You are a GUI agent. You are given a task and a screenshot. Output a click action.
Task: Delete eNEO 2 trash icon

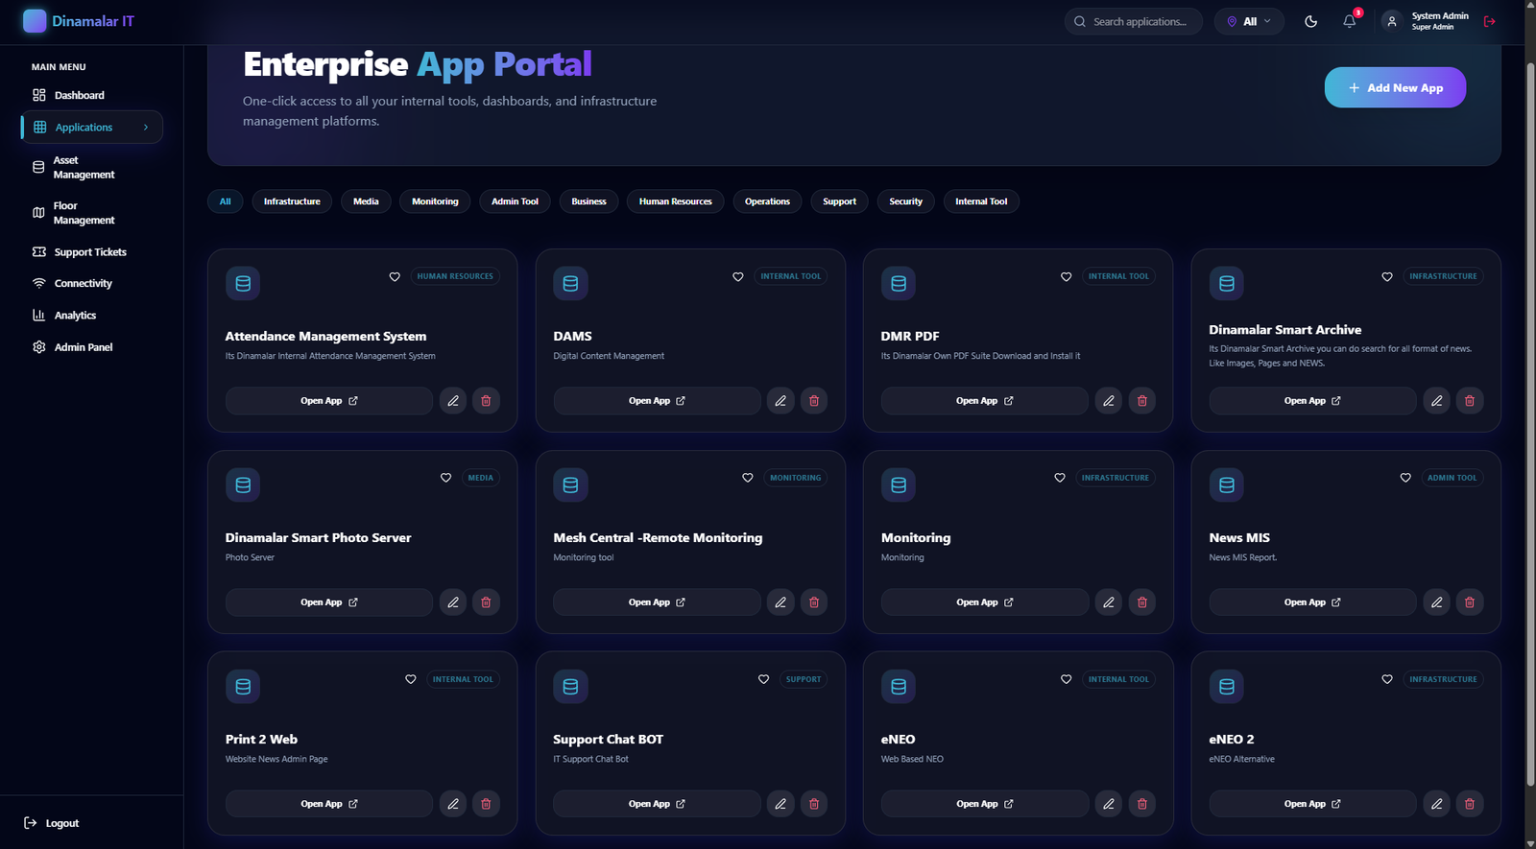click(1470, 804)
